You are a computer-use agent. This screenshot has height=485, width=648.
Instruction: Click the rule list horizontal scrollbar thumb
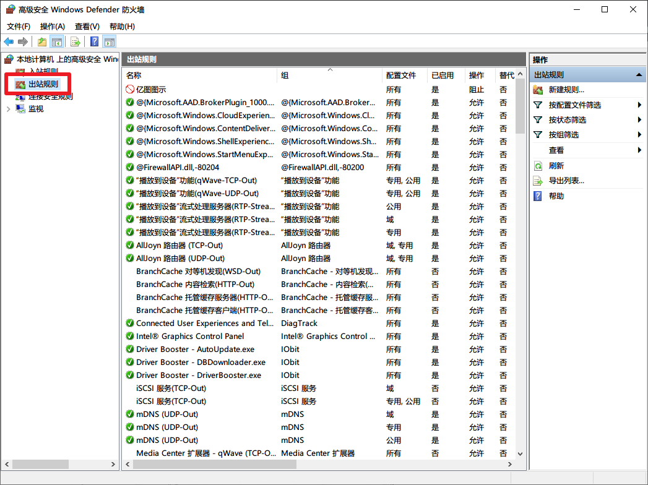tap(215, 465)
